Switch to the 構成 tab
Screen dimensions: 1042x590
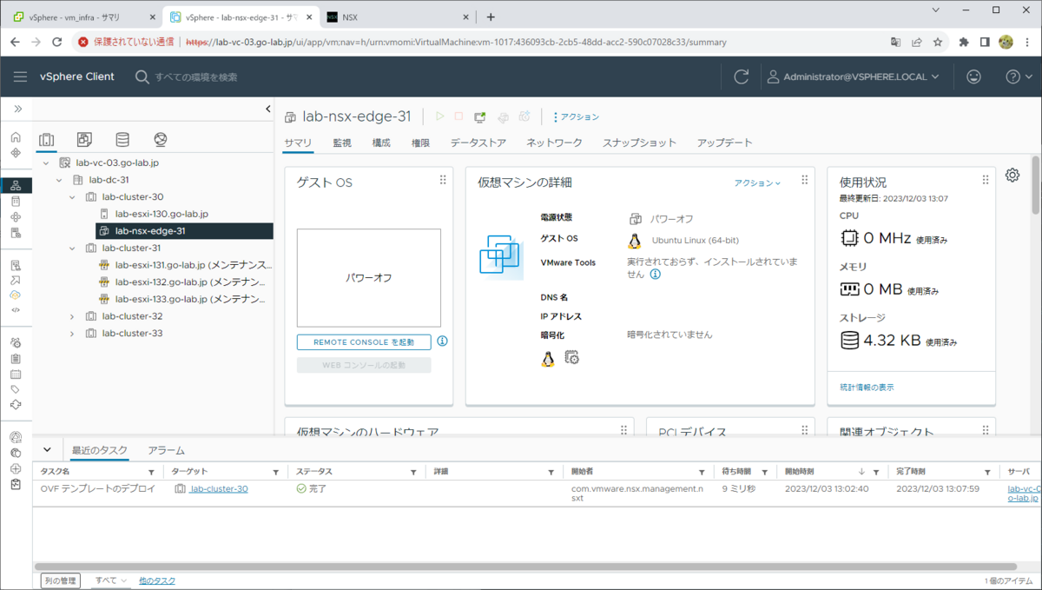coord(381,143)
